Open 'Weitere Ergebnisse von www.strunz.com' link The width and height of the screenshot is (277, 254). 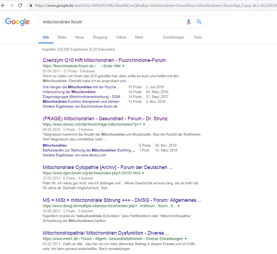tap(74, 155)
